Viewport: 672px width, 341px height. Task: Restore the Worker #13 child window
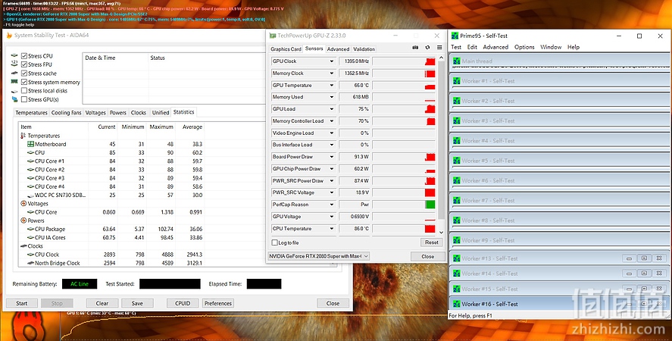(x=644, y=258)
